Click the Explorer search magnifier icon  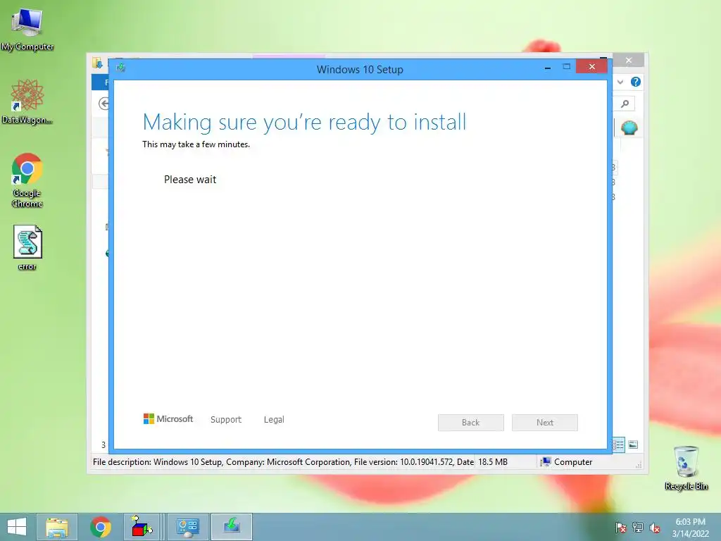[625, 104]
